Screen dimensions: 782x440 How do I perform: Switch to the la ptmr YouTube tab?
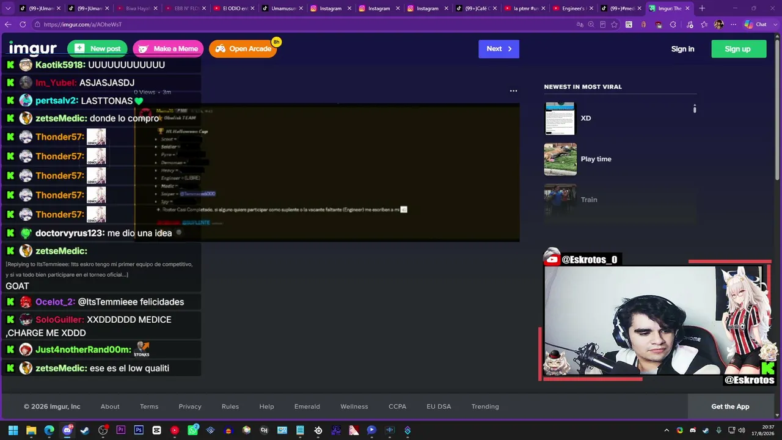point(525,9)
